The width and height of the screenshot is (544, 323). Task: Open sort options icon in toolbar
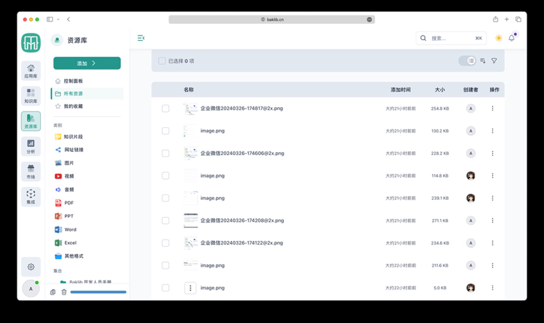[x=483, y=61]
